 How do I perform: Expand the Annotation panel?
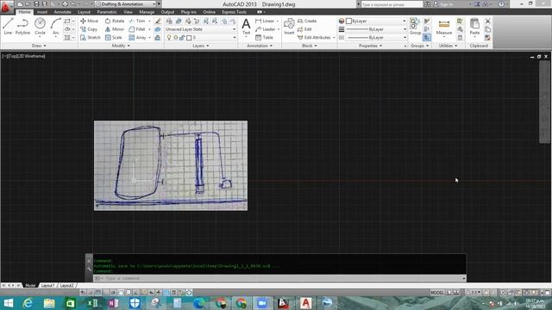pyautogui.click(x=260, y=46)
